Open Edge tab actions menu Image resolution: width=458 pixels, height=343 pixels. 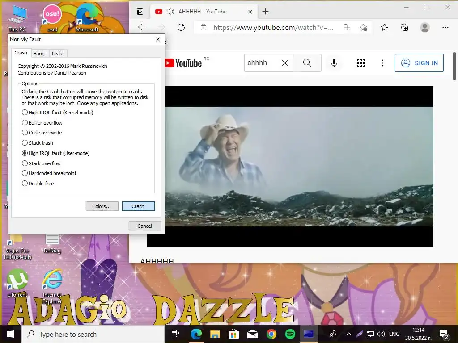point(140,12)
